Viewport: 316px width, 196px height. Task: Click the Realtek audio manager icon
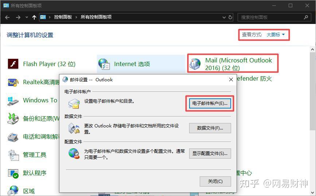pyautogui.click(x=13, y=82)
